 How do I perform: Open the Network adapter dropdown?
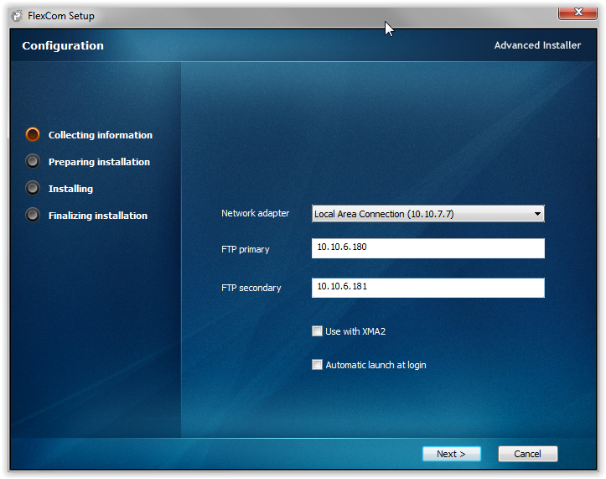pos(427,214)
